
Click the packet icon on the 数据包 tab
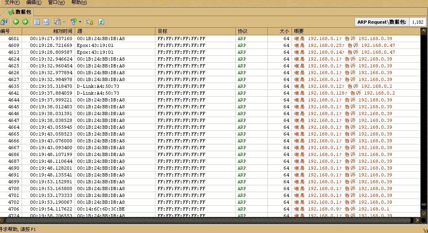click(11, 12)
